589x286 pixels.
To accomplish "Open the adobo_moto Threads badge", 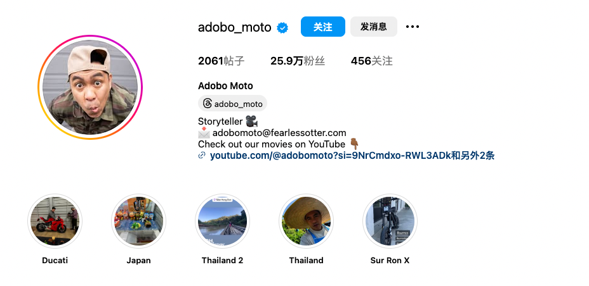I will [x=232, y=104].
